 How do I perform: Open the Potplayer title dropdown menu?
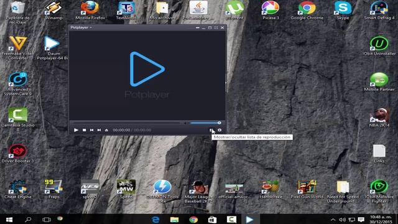pyautogui.click(x=81, y=27)
